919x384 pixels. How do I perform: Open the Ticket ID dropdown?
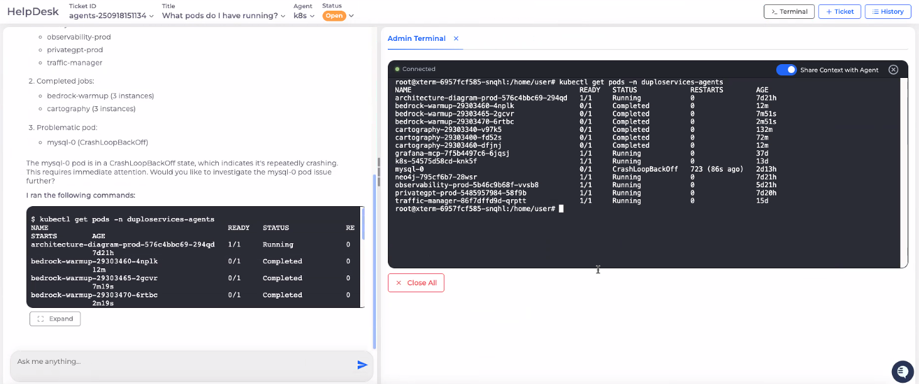pyautogui.click(x=111, y=16)
